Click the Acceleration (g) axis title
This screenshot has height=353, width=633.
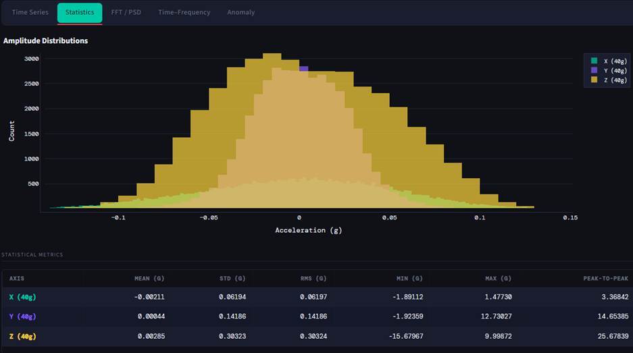[309, 230]
